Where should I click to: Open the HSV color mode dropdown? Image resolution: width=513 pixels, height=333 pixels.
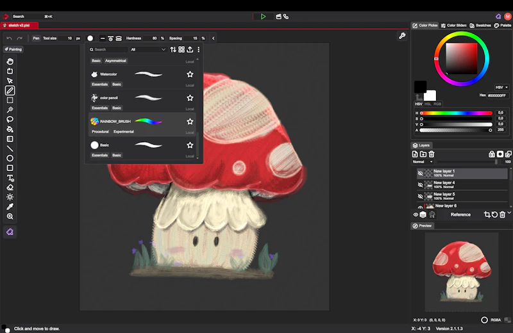(501, 87)
